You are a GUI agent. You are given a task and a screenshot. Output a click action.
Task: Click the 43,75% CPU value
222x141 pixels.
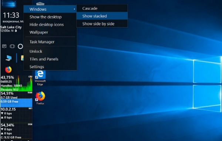coord(7,77)
